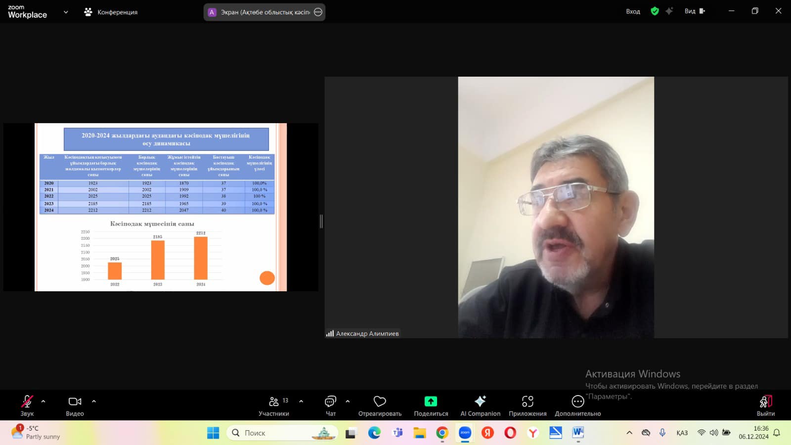This screenshot has width=791, height=445.
Task: Open blue pen app icon in taskbar
Action: click(556, 433)
